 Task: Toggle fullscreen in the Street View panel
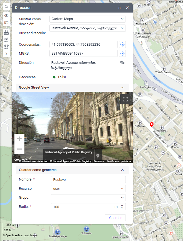click(x=125, y=99)
